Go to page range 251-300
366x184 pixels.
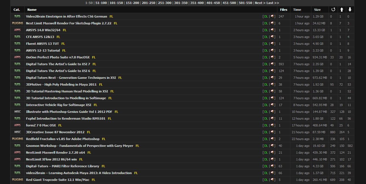tap(165, 3)
